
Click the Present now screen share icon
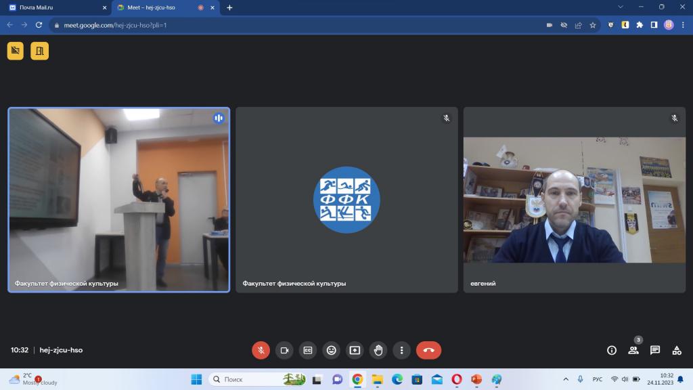355,350
